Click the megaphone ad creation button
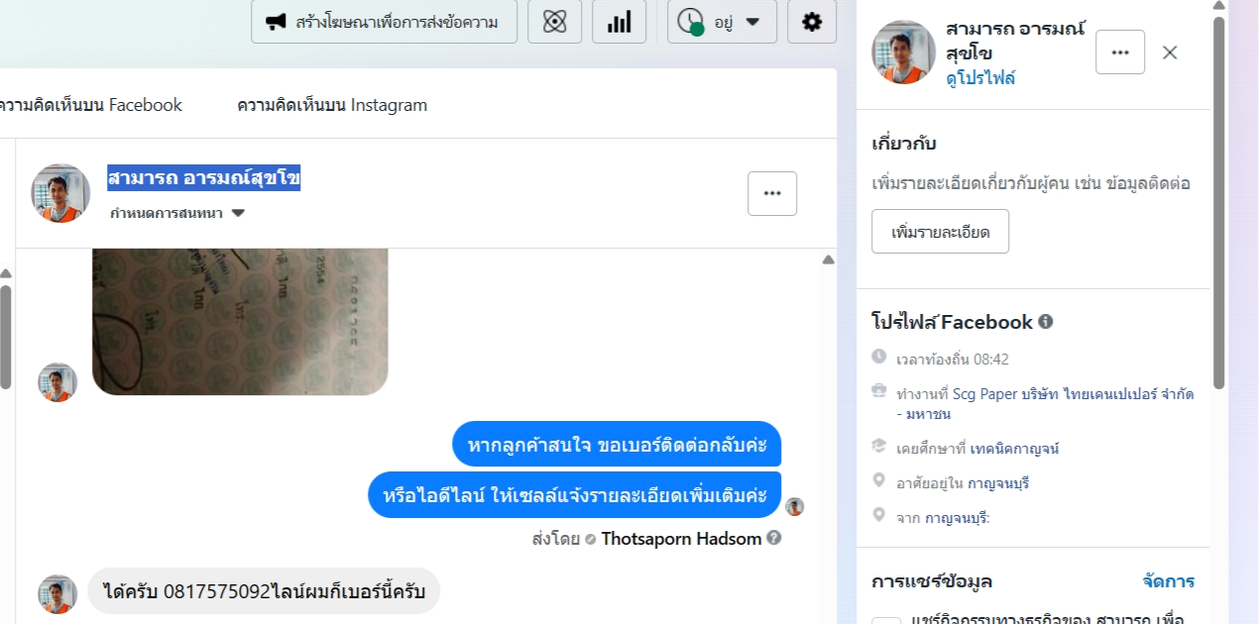This screenshot has height=624, width=1259. pyautogui.click(x=385, y=22)
